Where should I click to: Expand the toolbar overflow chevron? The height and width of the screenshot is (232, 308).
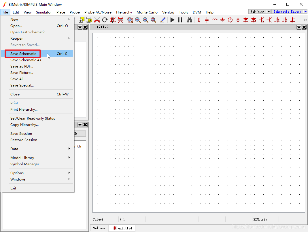pyautogui.click(x=305, y=20)
